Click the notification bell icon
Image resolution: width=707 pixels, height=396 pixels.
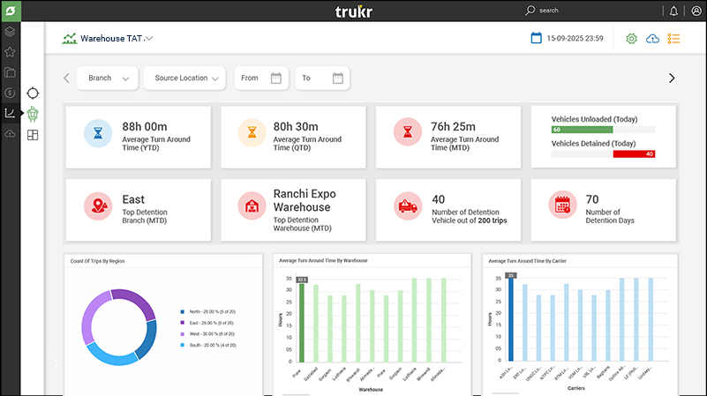[x=674, y=11]
